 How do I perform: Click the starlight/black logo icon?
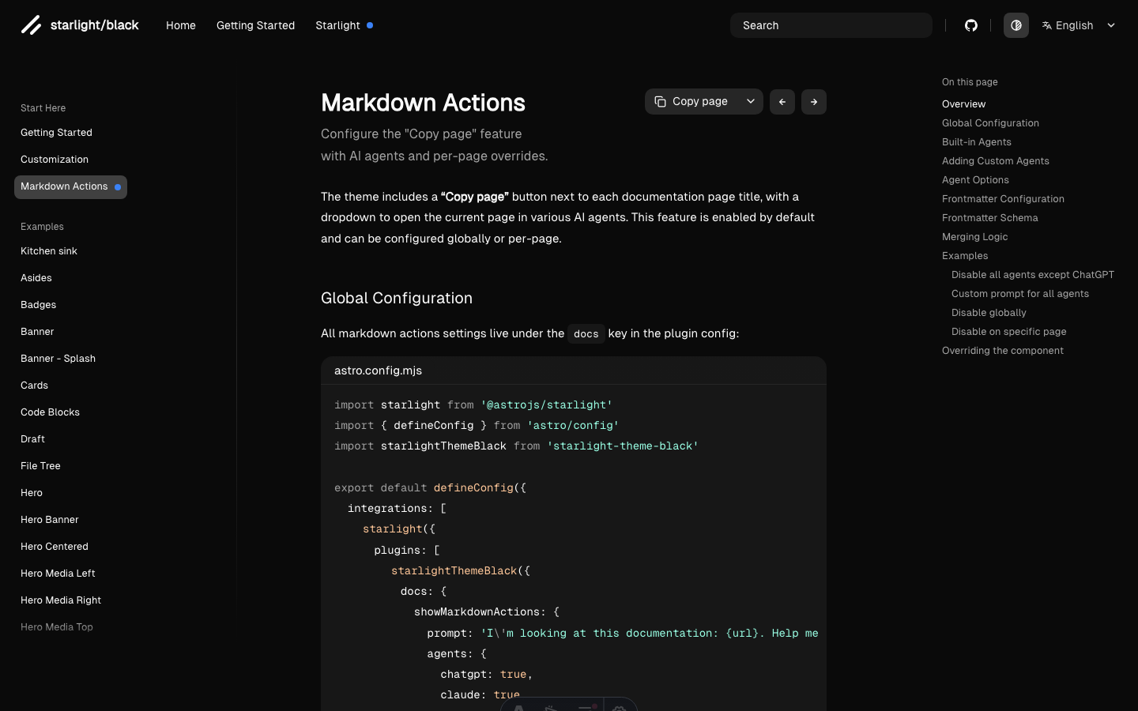[x=31, y=25]
